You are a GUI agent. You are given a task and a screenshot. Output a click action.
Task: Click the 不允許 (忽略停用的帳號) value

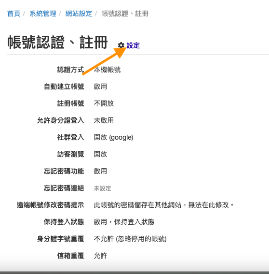click(130, 239)
